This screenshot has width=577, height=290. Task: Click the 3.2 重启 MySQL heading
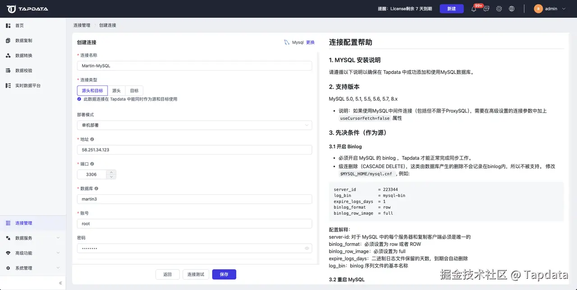[x=347, y=280]
